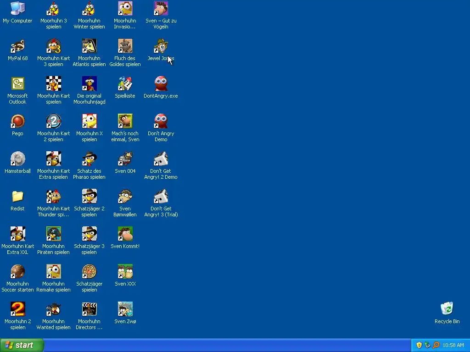Select the Moorhuhn 3 spielen shortcut
Viewport: 470px width, 352px height.
(53, 8)
